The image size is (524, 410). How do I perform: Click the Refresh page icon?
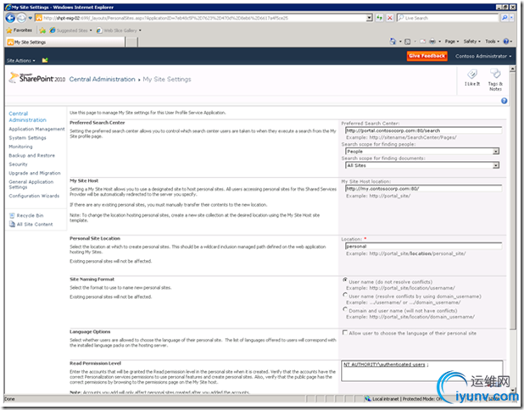[379, 18]
